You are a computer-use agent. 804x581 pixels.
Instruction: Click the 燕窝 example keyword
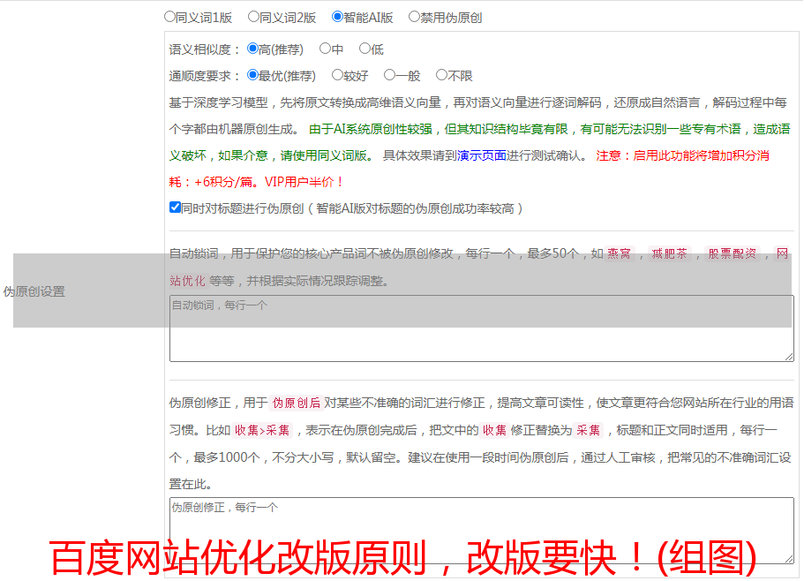coord(619,253)
